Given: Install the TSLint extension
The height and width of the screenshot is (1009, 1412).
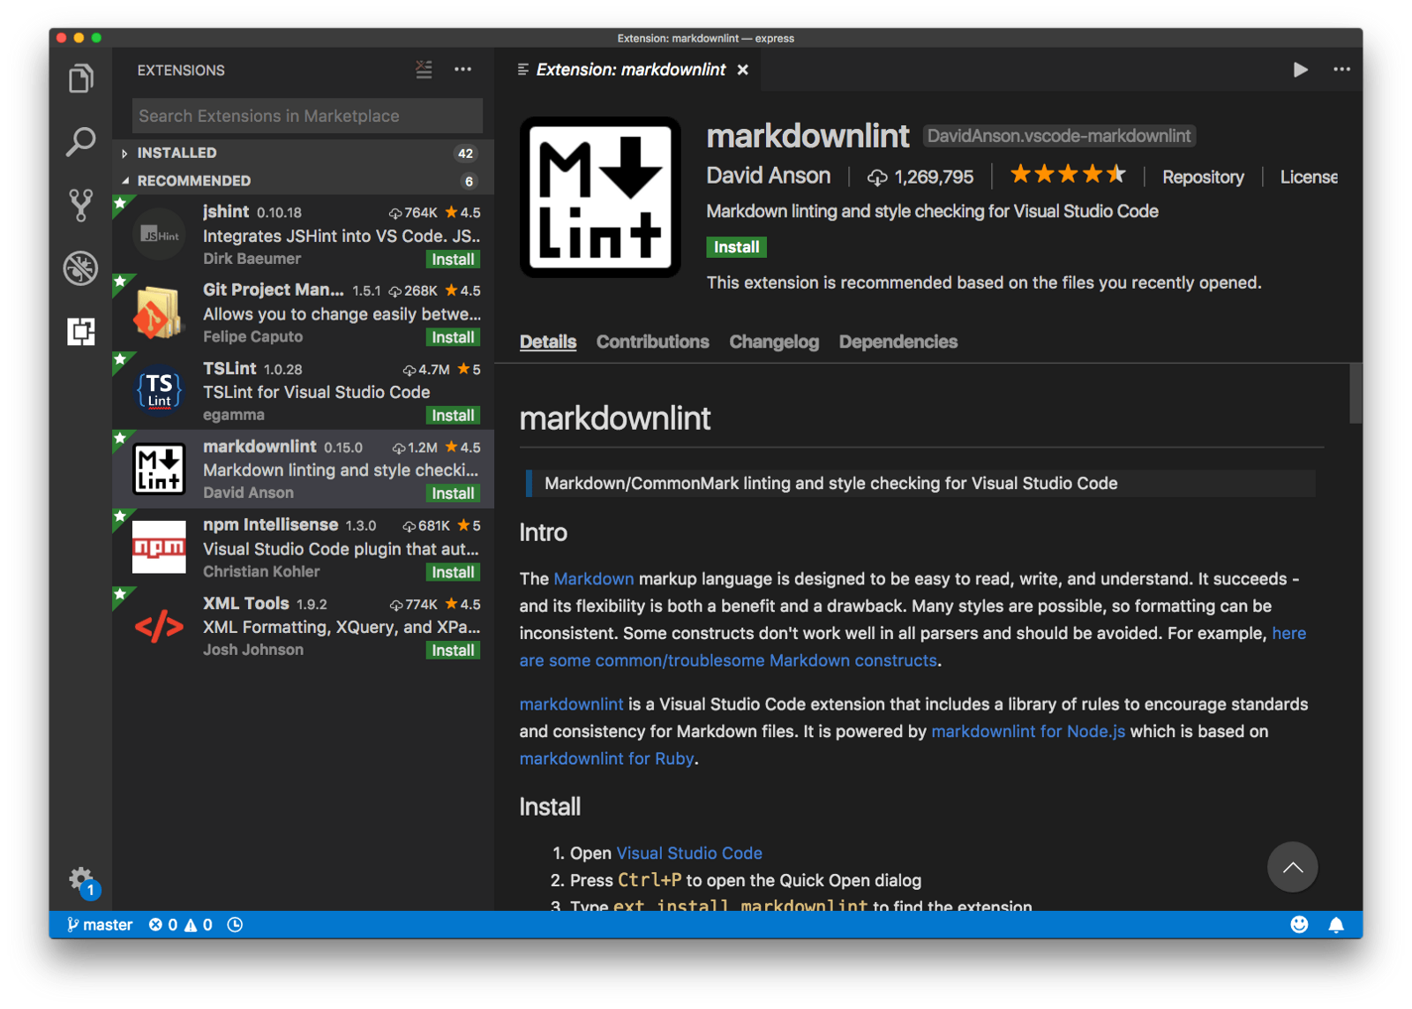Looking at the screenshot, I should tap(453, 415).
